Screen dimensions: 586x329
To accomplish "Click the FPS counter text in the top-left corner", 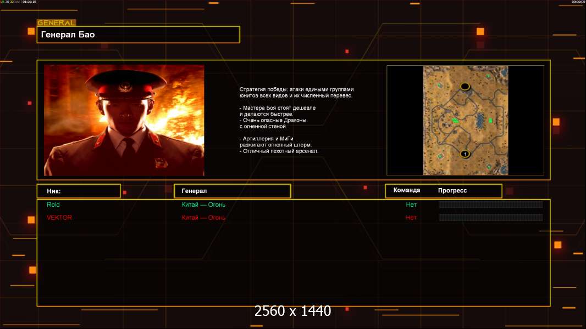I will tap(18, 2).
